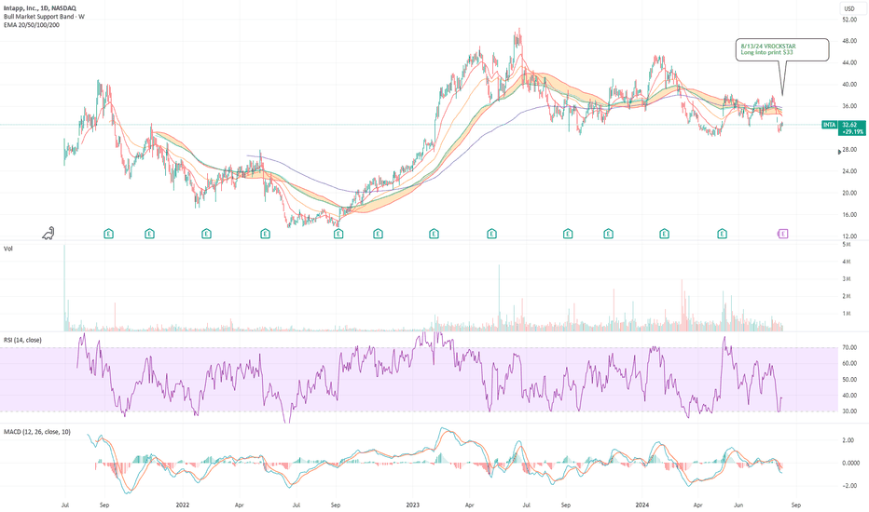Click the 16.00 price axis value

[849, 215]
